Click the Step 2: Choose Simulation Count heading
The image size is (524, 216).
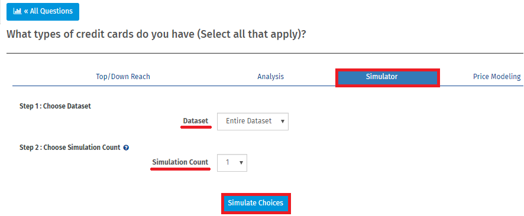coord(70,148)
